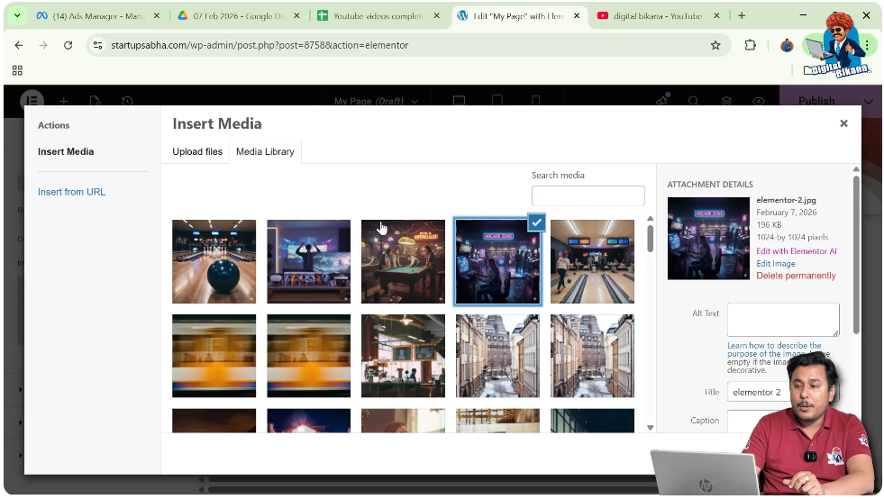Open Elementor document settings icon

96,101
